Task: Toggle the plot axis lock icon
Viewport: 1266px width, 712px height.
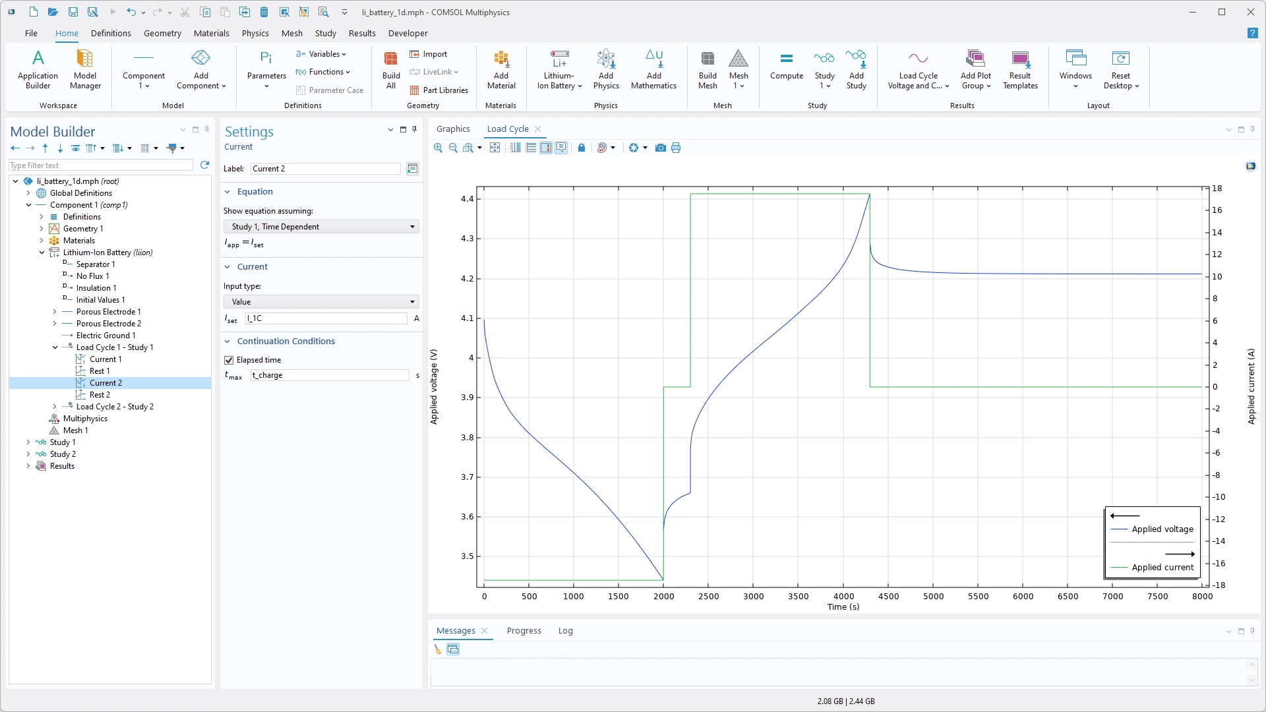Action: pos(581,148)
